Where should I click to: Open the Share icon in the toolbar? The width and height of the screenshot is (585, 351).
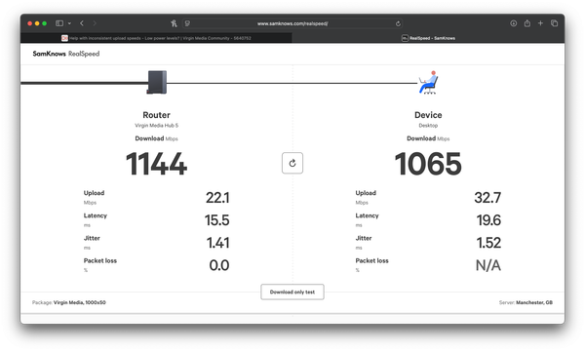click(527, 23)
